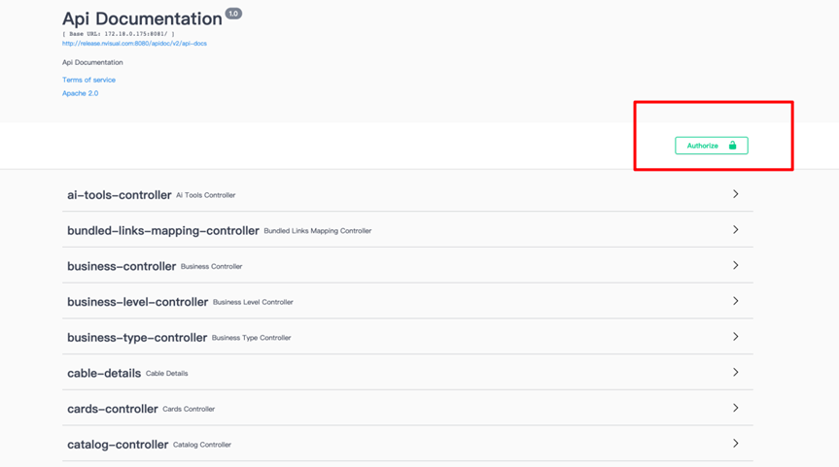This screenshot has width=839, height=467.
Task: Click chevron beside cable-details section
Action: (x=735, y=373)
